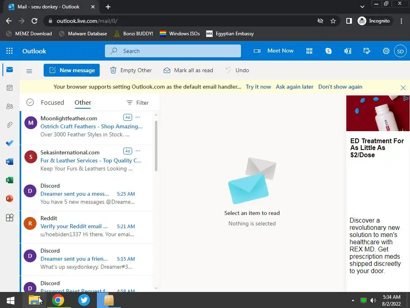Open Chrome three-dot menu

point(401,21)
